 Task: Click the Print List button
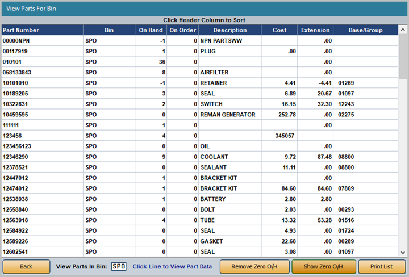[x=382, y=266]
